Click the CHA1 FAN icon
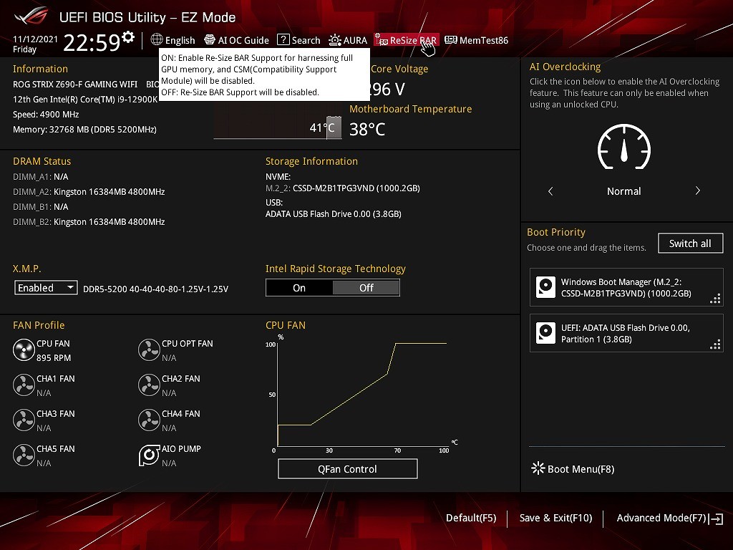The image size is (733, 550). [24, 385]
